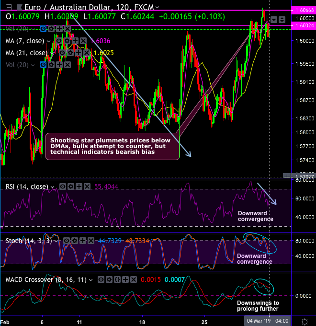Click the MA (7, close) indicator label

[x=25, y=41]
